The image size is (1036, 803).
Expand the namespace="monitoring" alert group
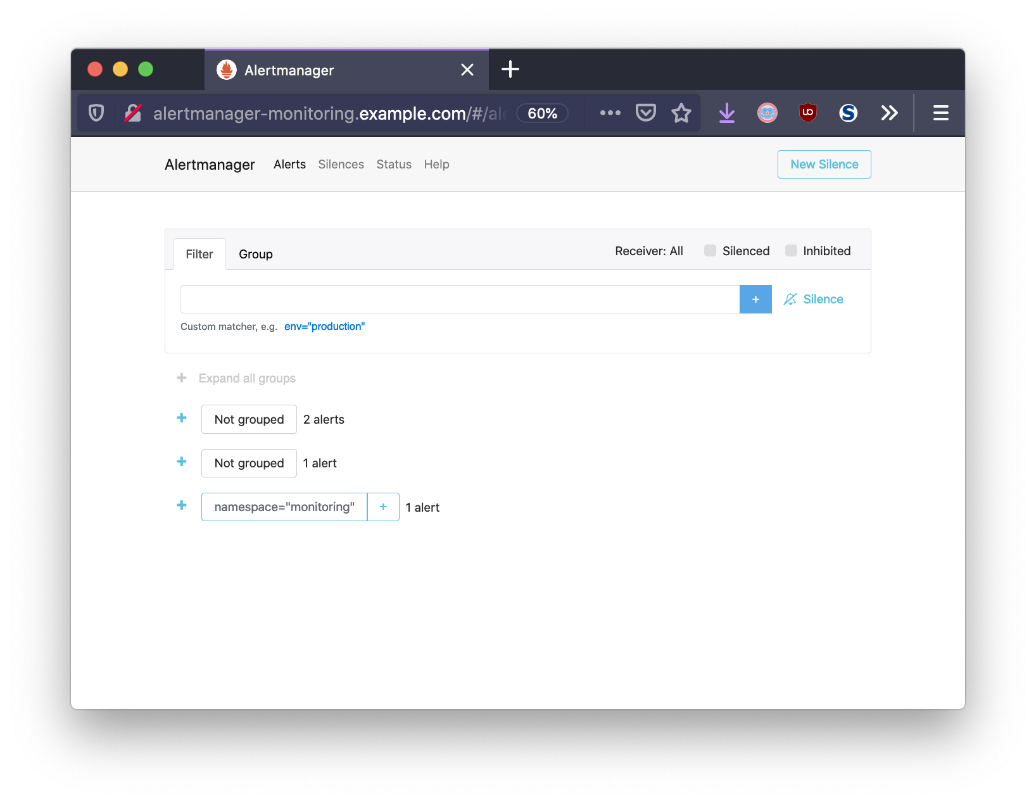[182, 505]
